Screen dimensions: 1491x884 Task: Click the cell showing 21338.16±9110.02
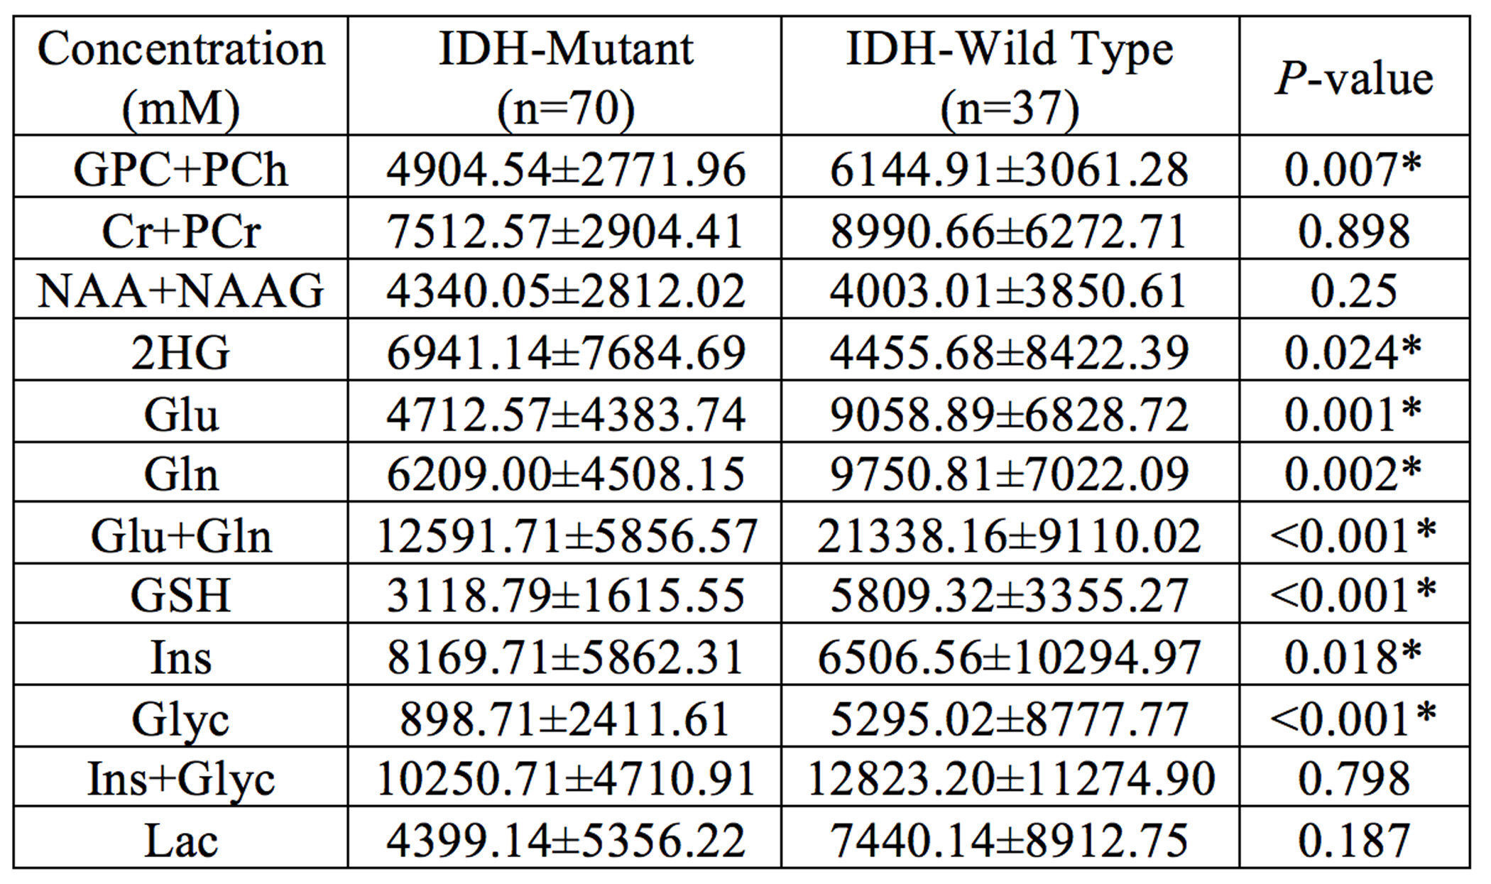coord(1010,535)
